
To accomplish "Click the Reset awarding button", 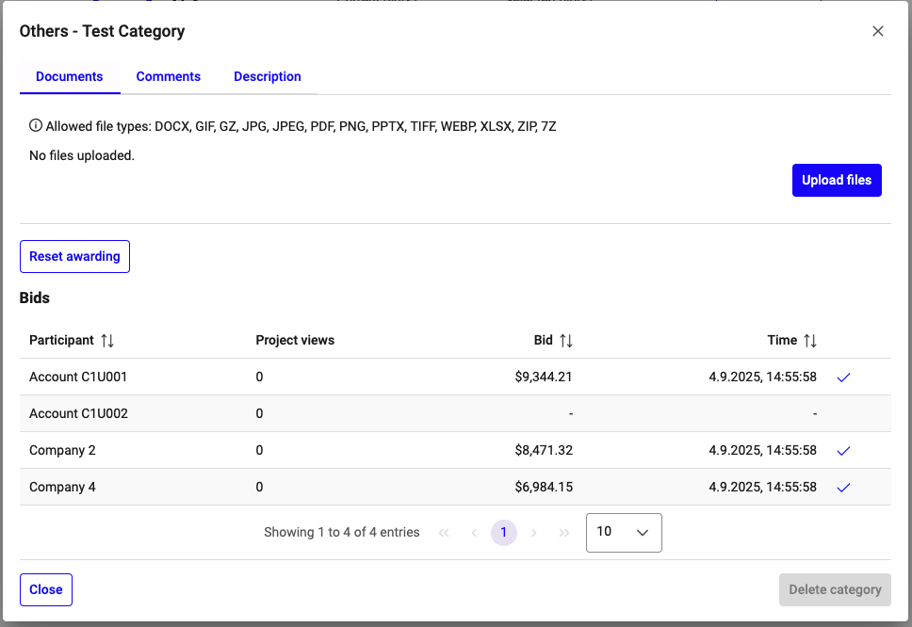I will coord(74,256).
